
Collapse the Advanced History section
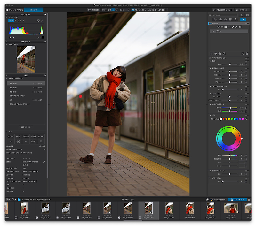[x=6, y=78]
